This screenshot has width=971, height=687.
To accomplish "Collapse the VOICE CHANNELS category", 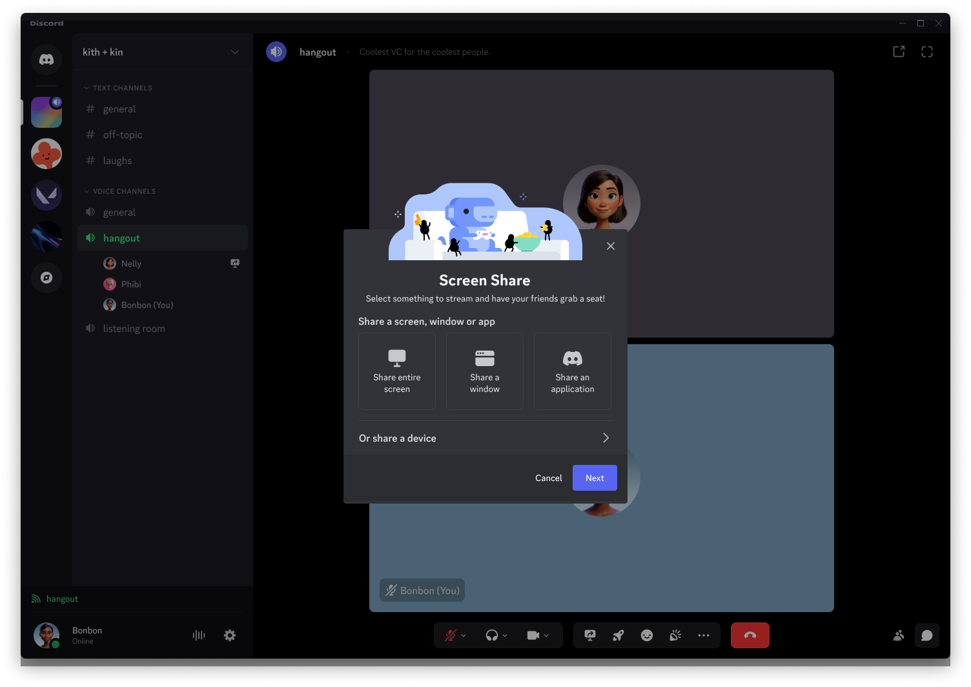I will tap(120, 191).
